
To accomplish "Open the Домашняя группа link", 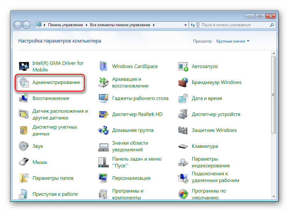I will tap(133, 130).
